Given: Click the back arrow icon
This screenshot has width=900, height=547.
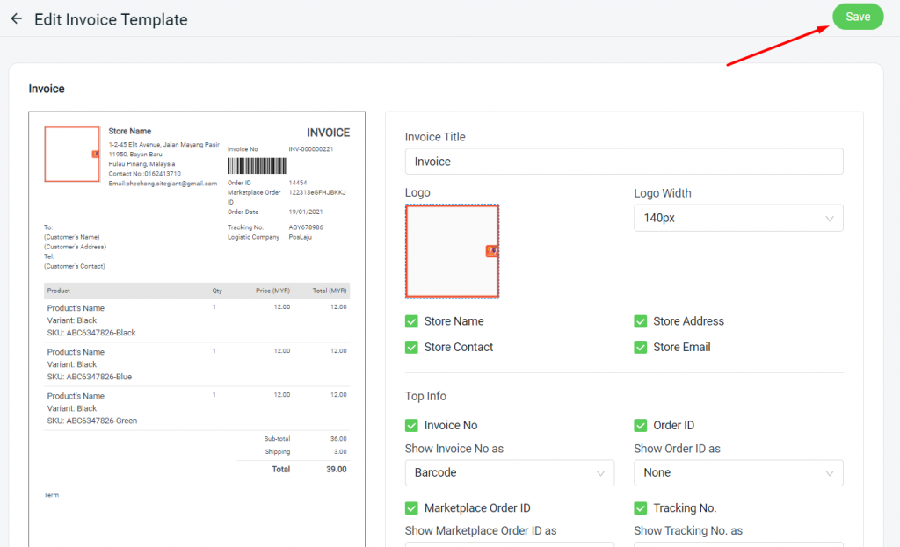Looking at the screenshot, I should click(16, 18).
